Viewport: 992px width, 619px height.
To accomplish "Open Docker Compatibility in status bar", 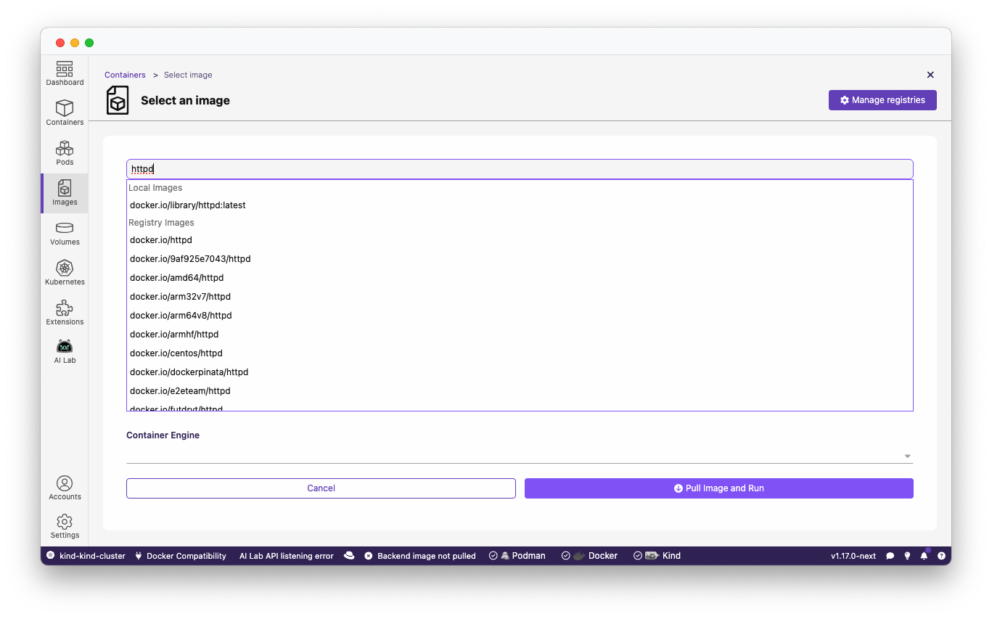I will (180, 555).
